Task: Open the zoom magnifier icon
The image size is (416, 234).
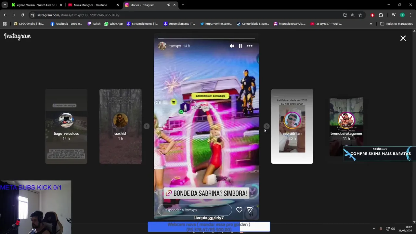Action: (x=353, y=15)
